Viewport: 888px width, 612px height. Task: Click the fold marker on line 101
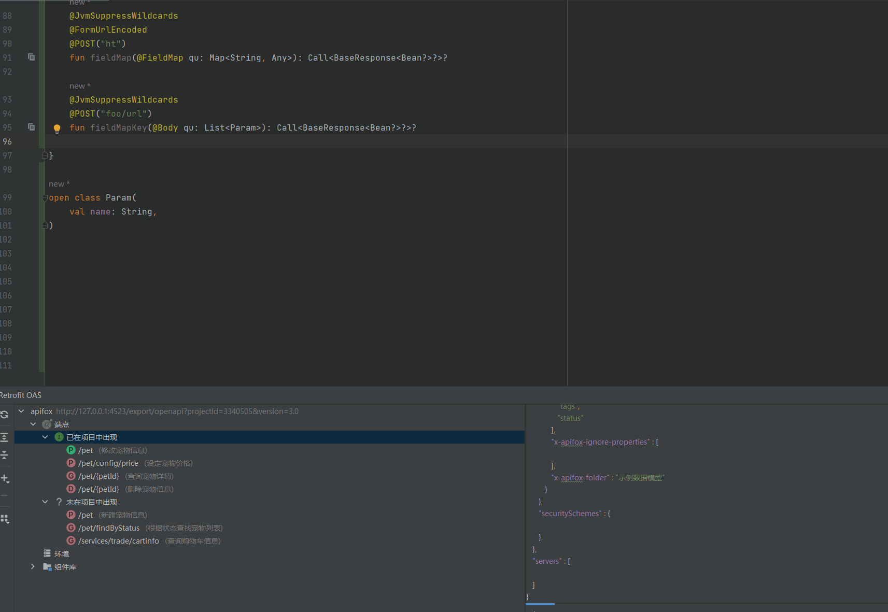[x=45, y=225]
